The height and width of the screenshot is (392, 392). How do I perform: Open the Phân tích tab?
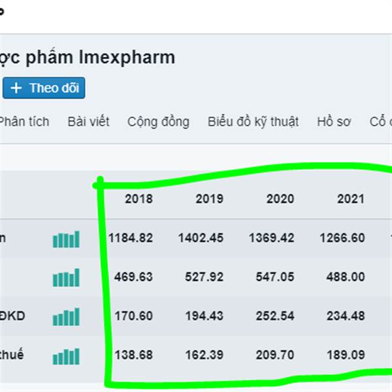click(24, 122)
